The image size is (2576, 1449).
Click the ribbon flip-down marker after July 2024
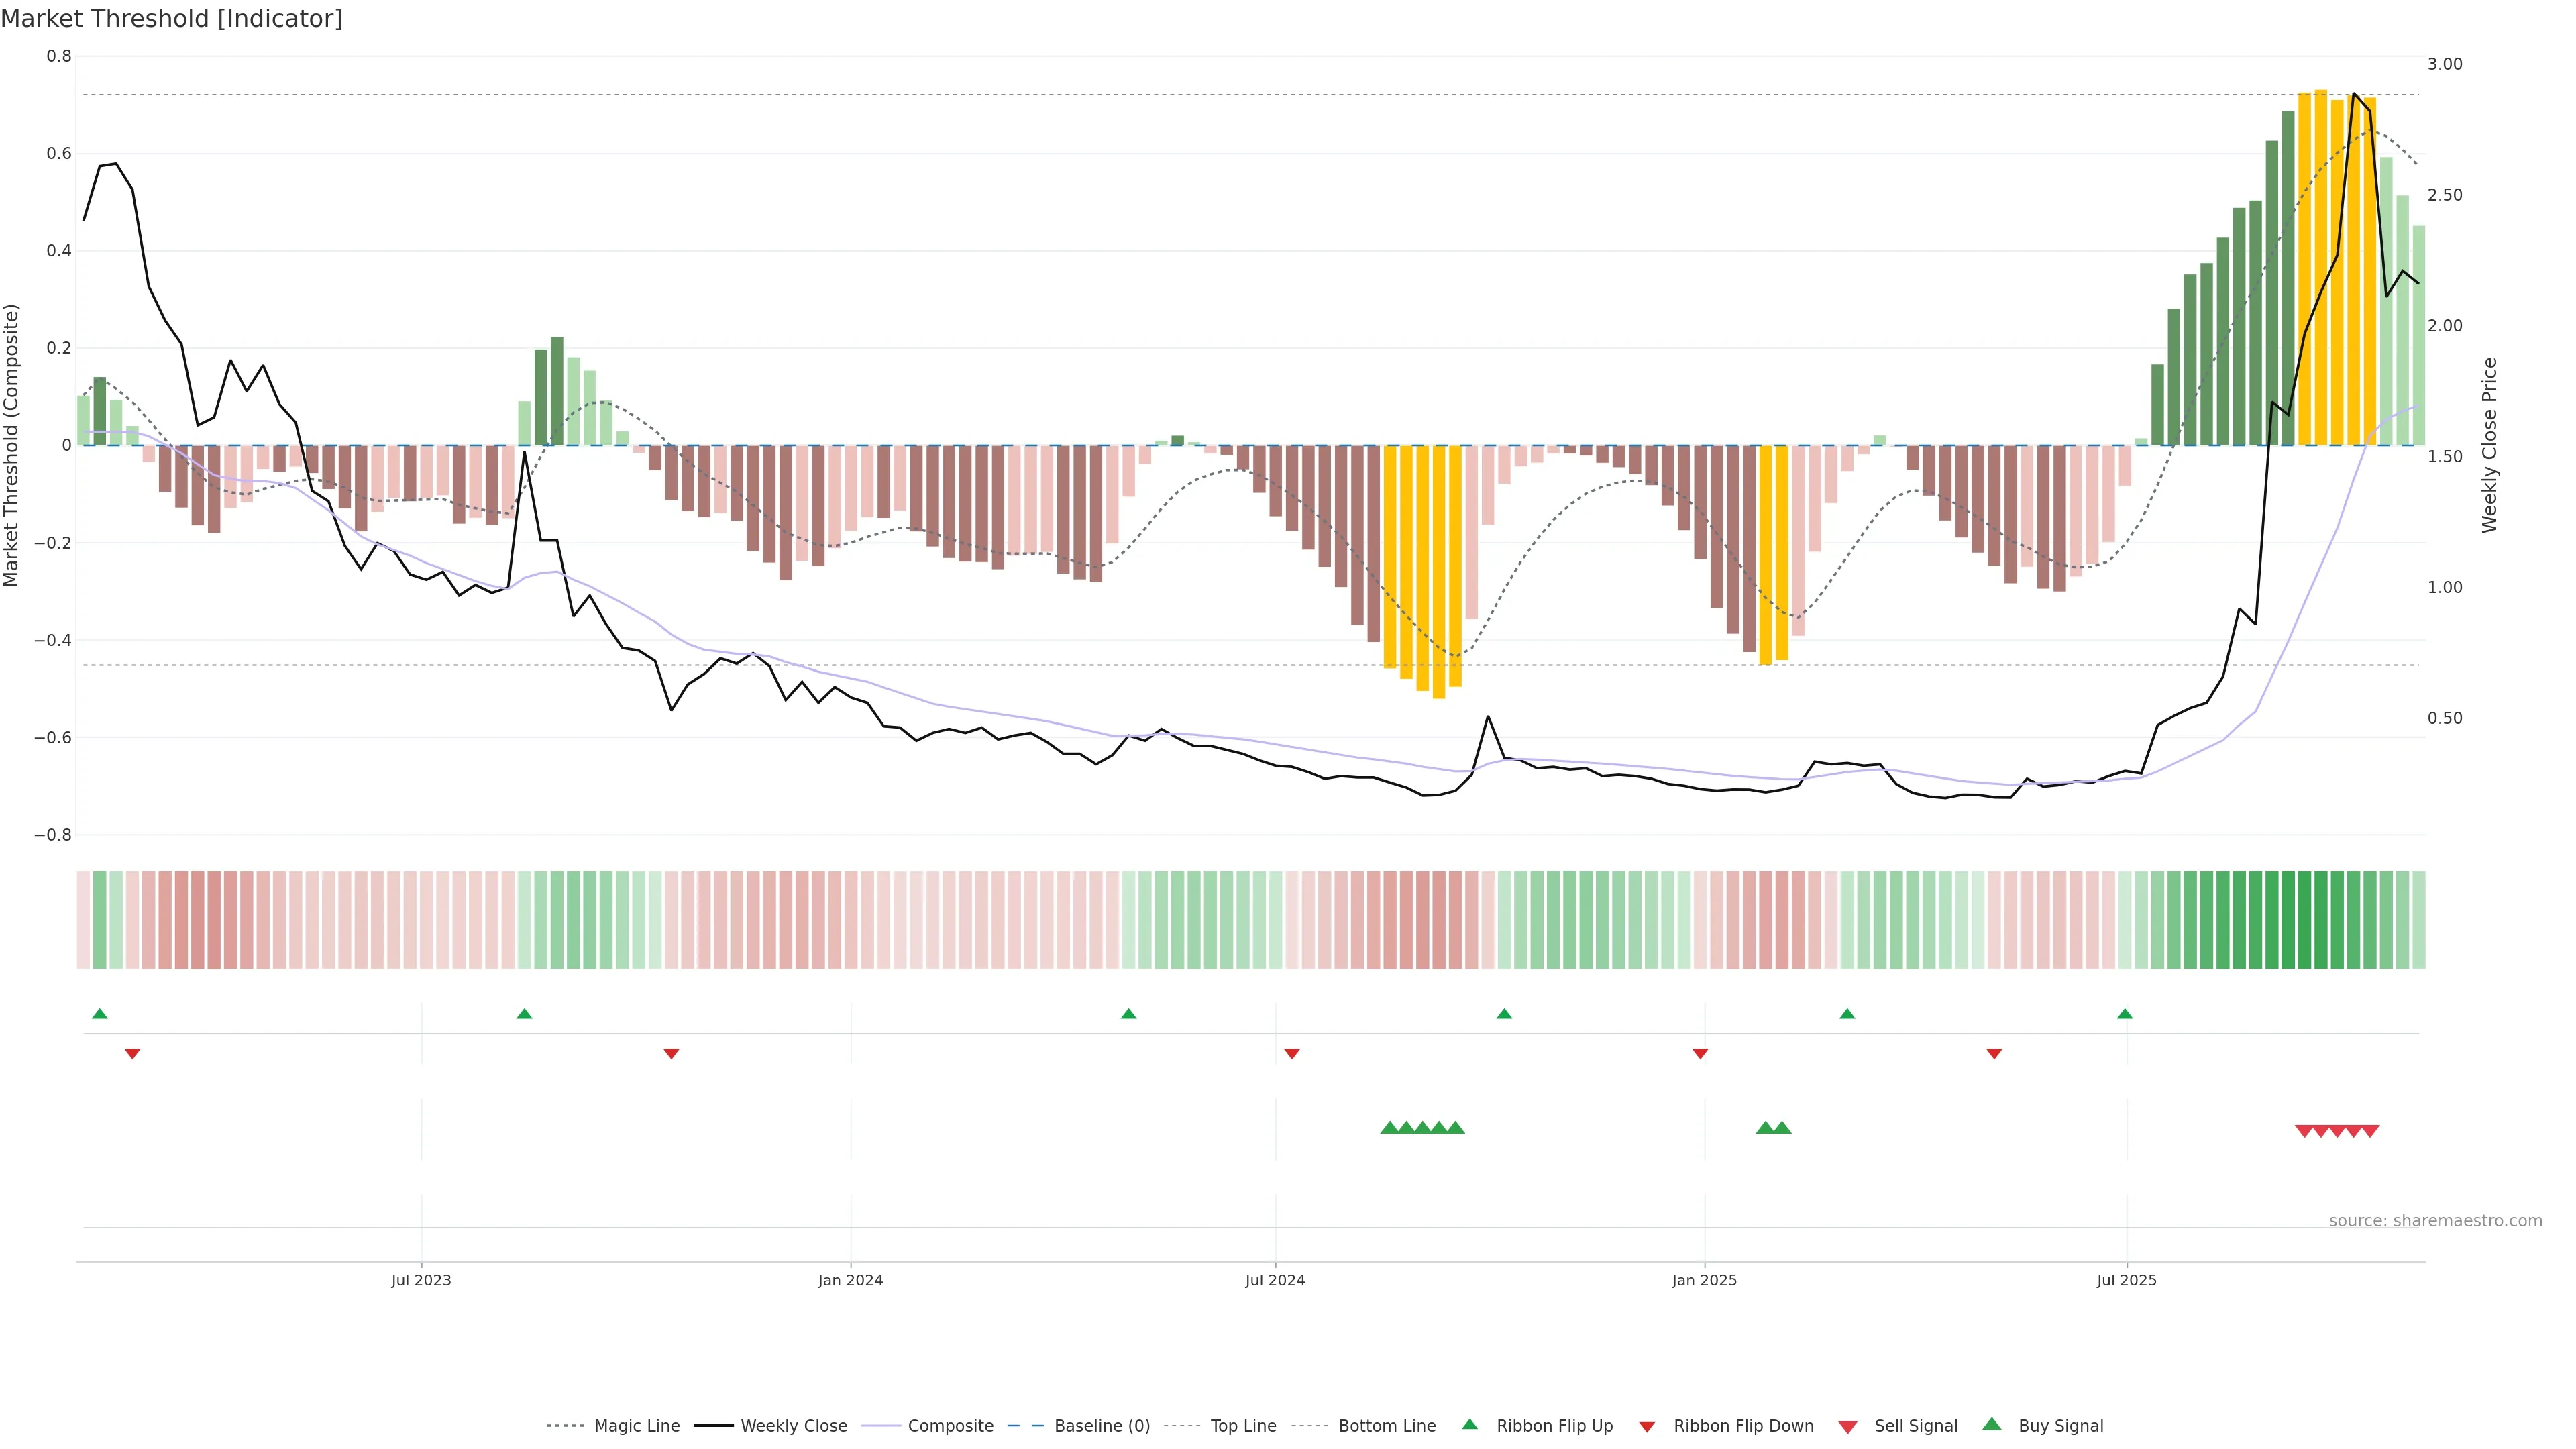(x=1291, y=1054)
